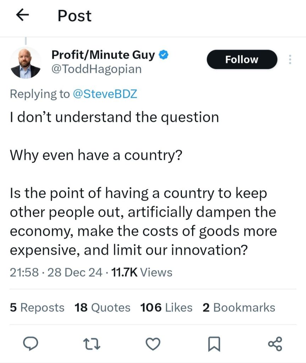Viewport: 306px width, 363px height.
Task: Tap the 2 Bookmarks count
Action: (x=239, y=307)
